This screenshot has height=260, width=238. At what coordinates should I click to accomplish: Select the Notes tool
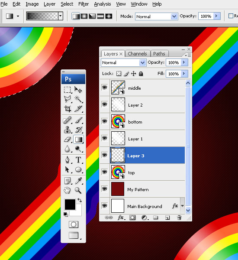(x=67, y=181)
